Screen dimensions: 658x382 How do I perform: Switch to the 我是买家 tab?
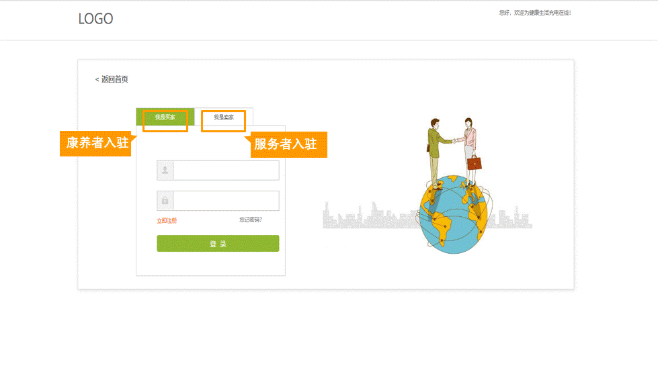(165, 117)
